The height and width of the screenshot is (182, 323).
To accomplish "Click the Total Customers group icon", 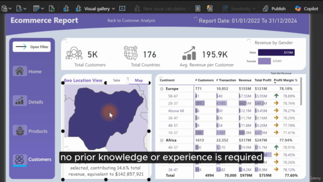I will click(74, 53).
